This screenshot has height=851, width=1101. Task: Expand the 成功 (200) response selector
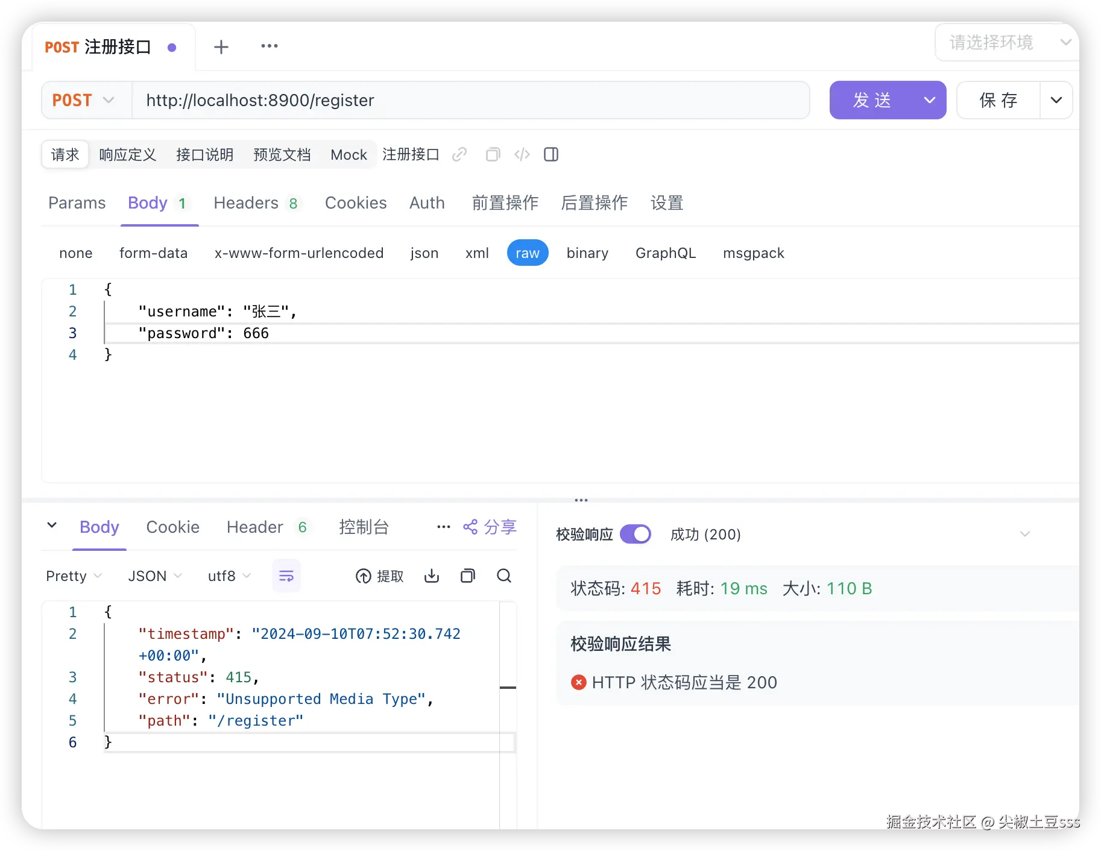(x=850, y=534)
